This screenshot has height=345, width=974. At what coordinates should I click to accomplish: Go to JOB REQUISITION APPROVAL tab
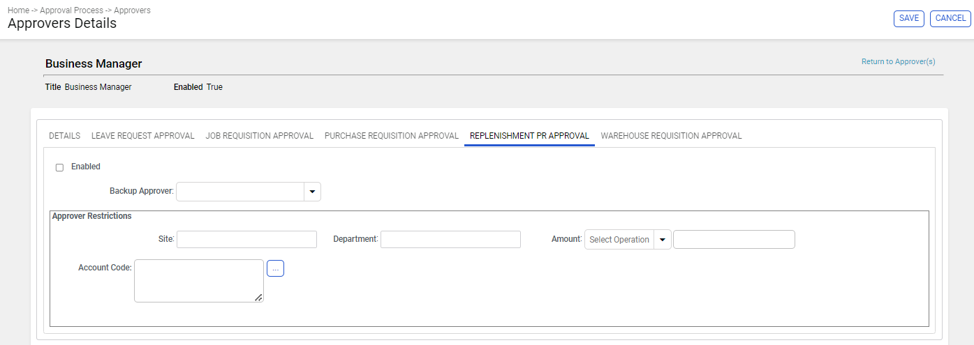coord(260,136)
